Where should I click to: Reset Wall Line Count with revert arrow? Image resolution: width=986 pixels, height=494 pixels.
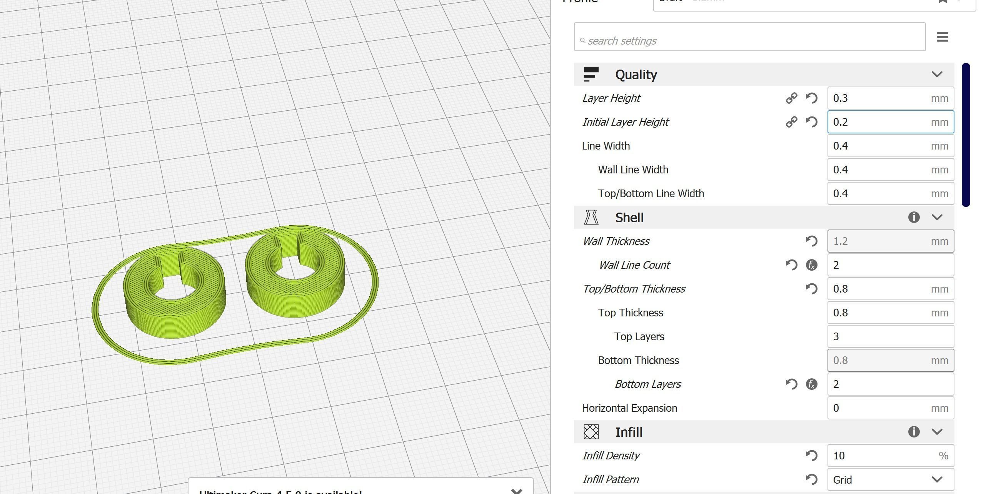[x=791, y=265]
